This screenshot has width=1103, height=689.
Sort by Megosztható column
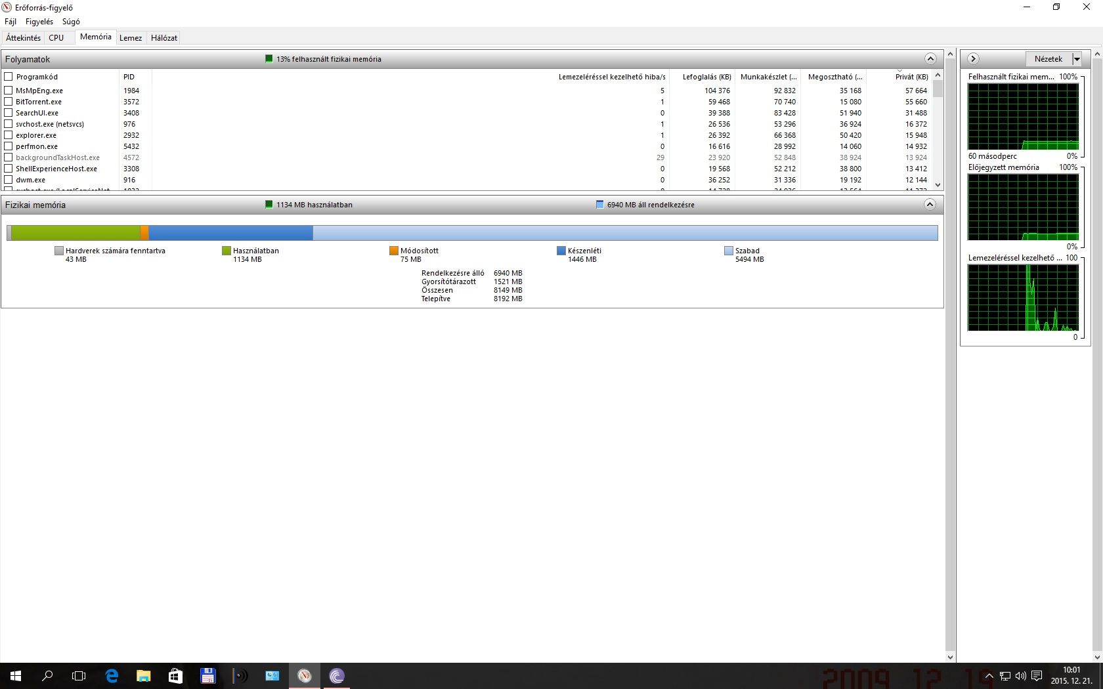click(x=834, y=77)
